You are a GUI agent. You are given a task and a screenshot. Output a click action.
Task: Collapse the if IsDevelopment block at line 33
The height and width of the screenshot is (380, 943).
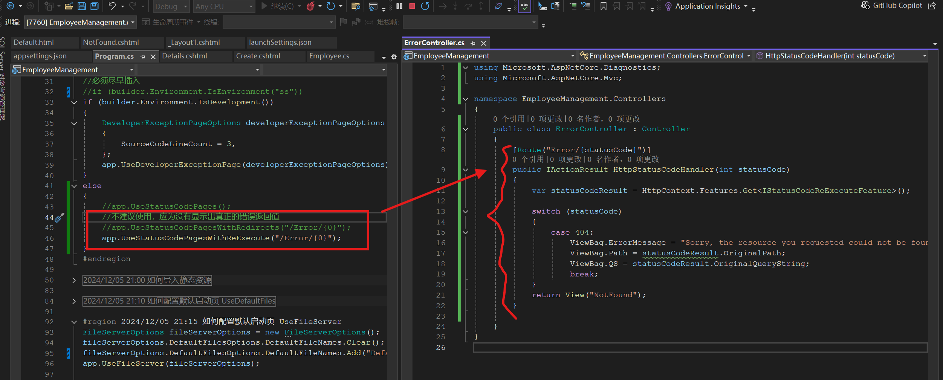coord(74,102)
